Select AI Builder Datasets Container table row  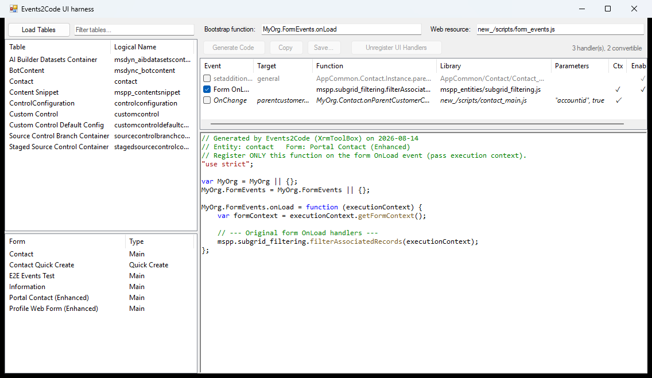coord(100,60)
